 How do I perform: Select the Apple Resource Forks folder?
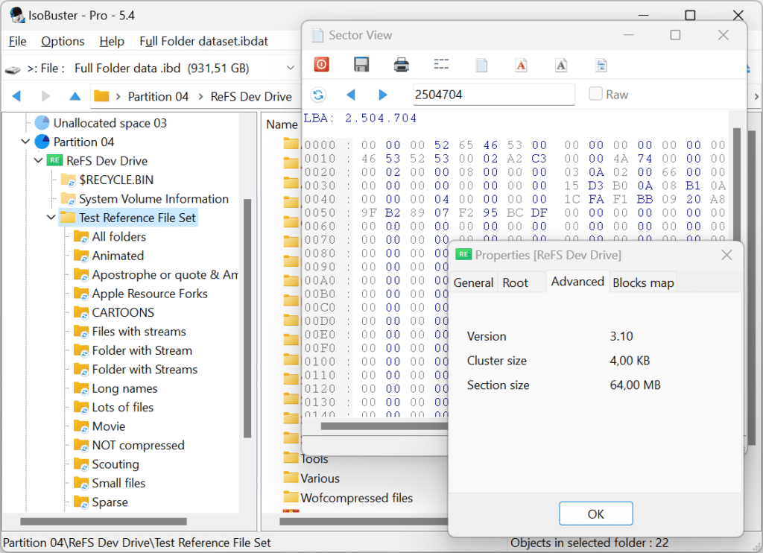click(x=149, y=294)
